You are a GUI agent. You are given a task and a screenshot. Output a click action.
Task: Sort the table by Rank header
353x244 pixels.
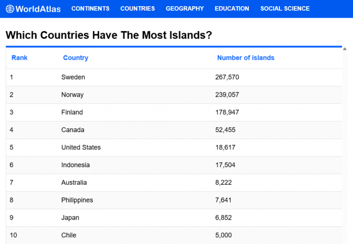tap(20, 58)
